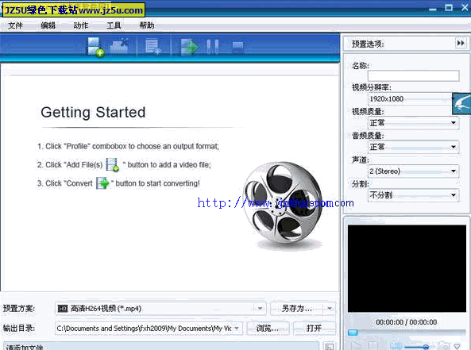Open the 动作 menu
Screen dimensions: 471x350
pyautogui.click(x=81, y=25)
